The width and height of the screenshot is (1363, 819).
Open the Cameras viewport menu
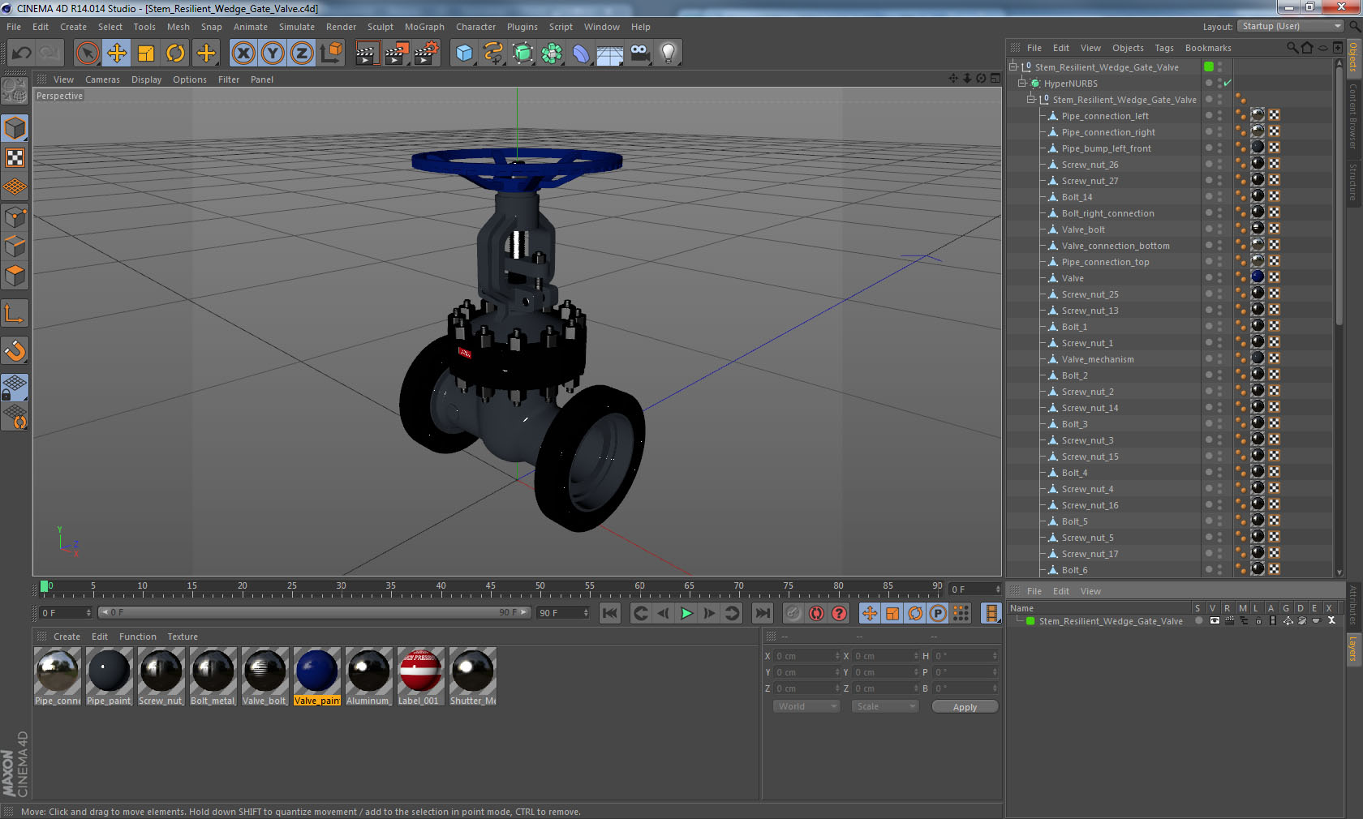click(102, 79)
